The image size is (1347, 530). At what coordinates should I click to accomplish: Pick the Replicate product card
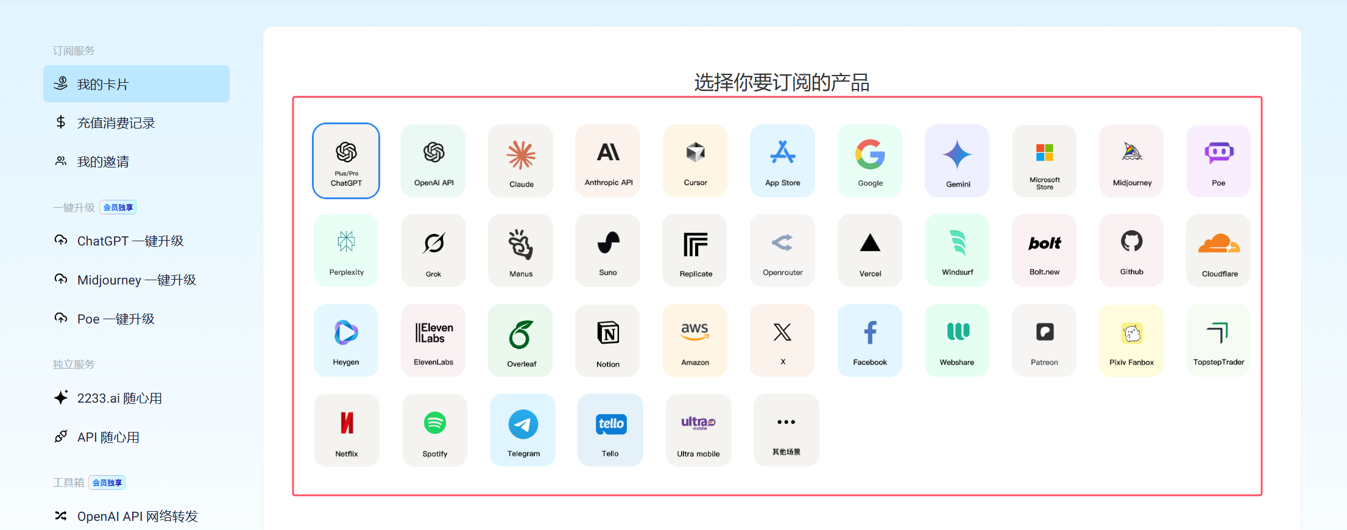pos(695,250)
